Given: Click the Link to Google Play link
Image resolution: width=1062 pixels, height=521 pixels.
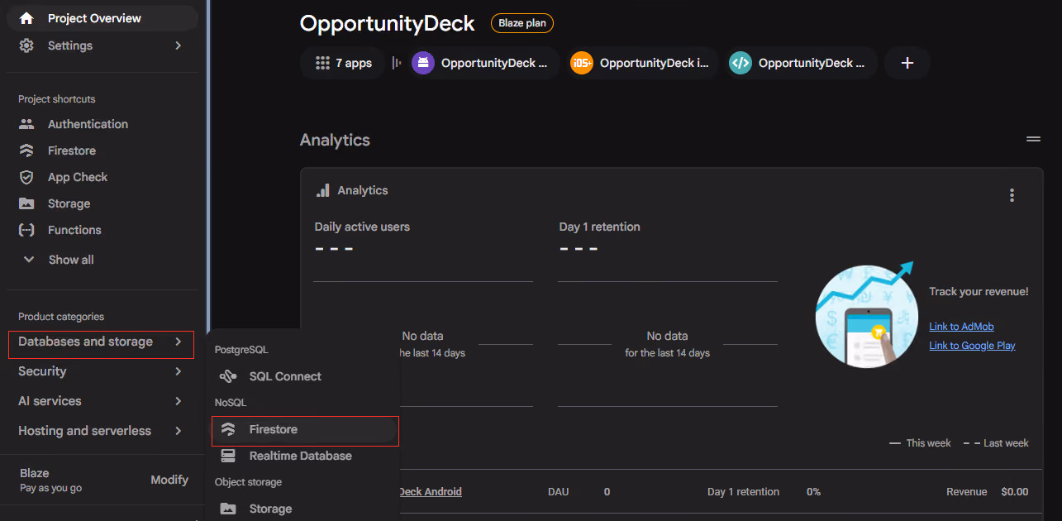Looking at the screenshot, I should coord(972,346).
